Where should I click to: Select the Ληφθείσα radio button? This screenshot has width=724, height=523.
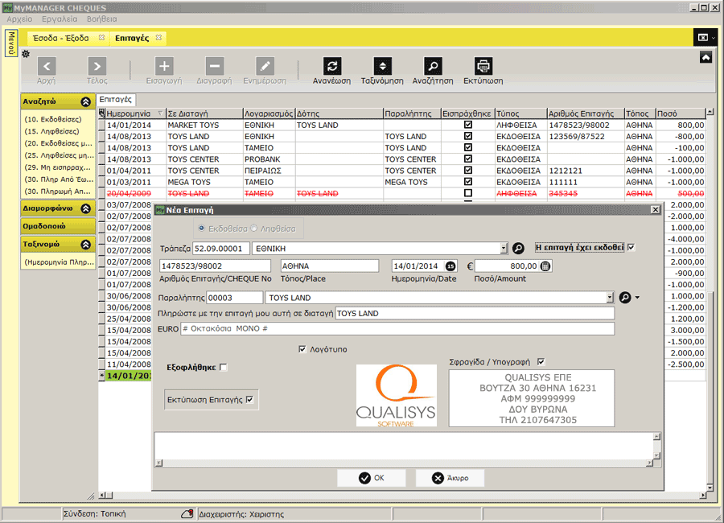pyautogui.click(x=253, y=229)
